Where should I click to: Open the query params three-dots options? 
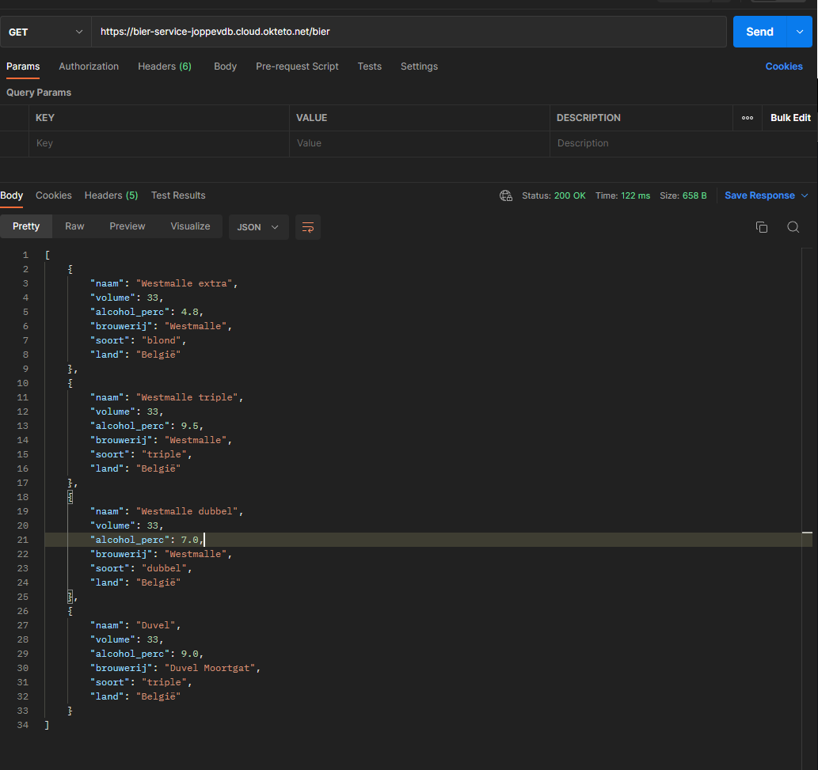pos(747,118)
